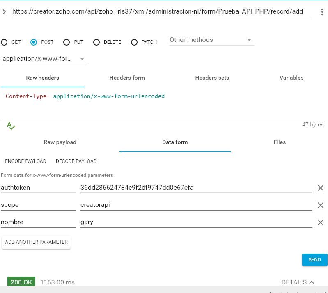Image resolution: width=328 pixels, height=293 pixels.
Task: Collapse the response DETAILS section
Action: 298,282
